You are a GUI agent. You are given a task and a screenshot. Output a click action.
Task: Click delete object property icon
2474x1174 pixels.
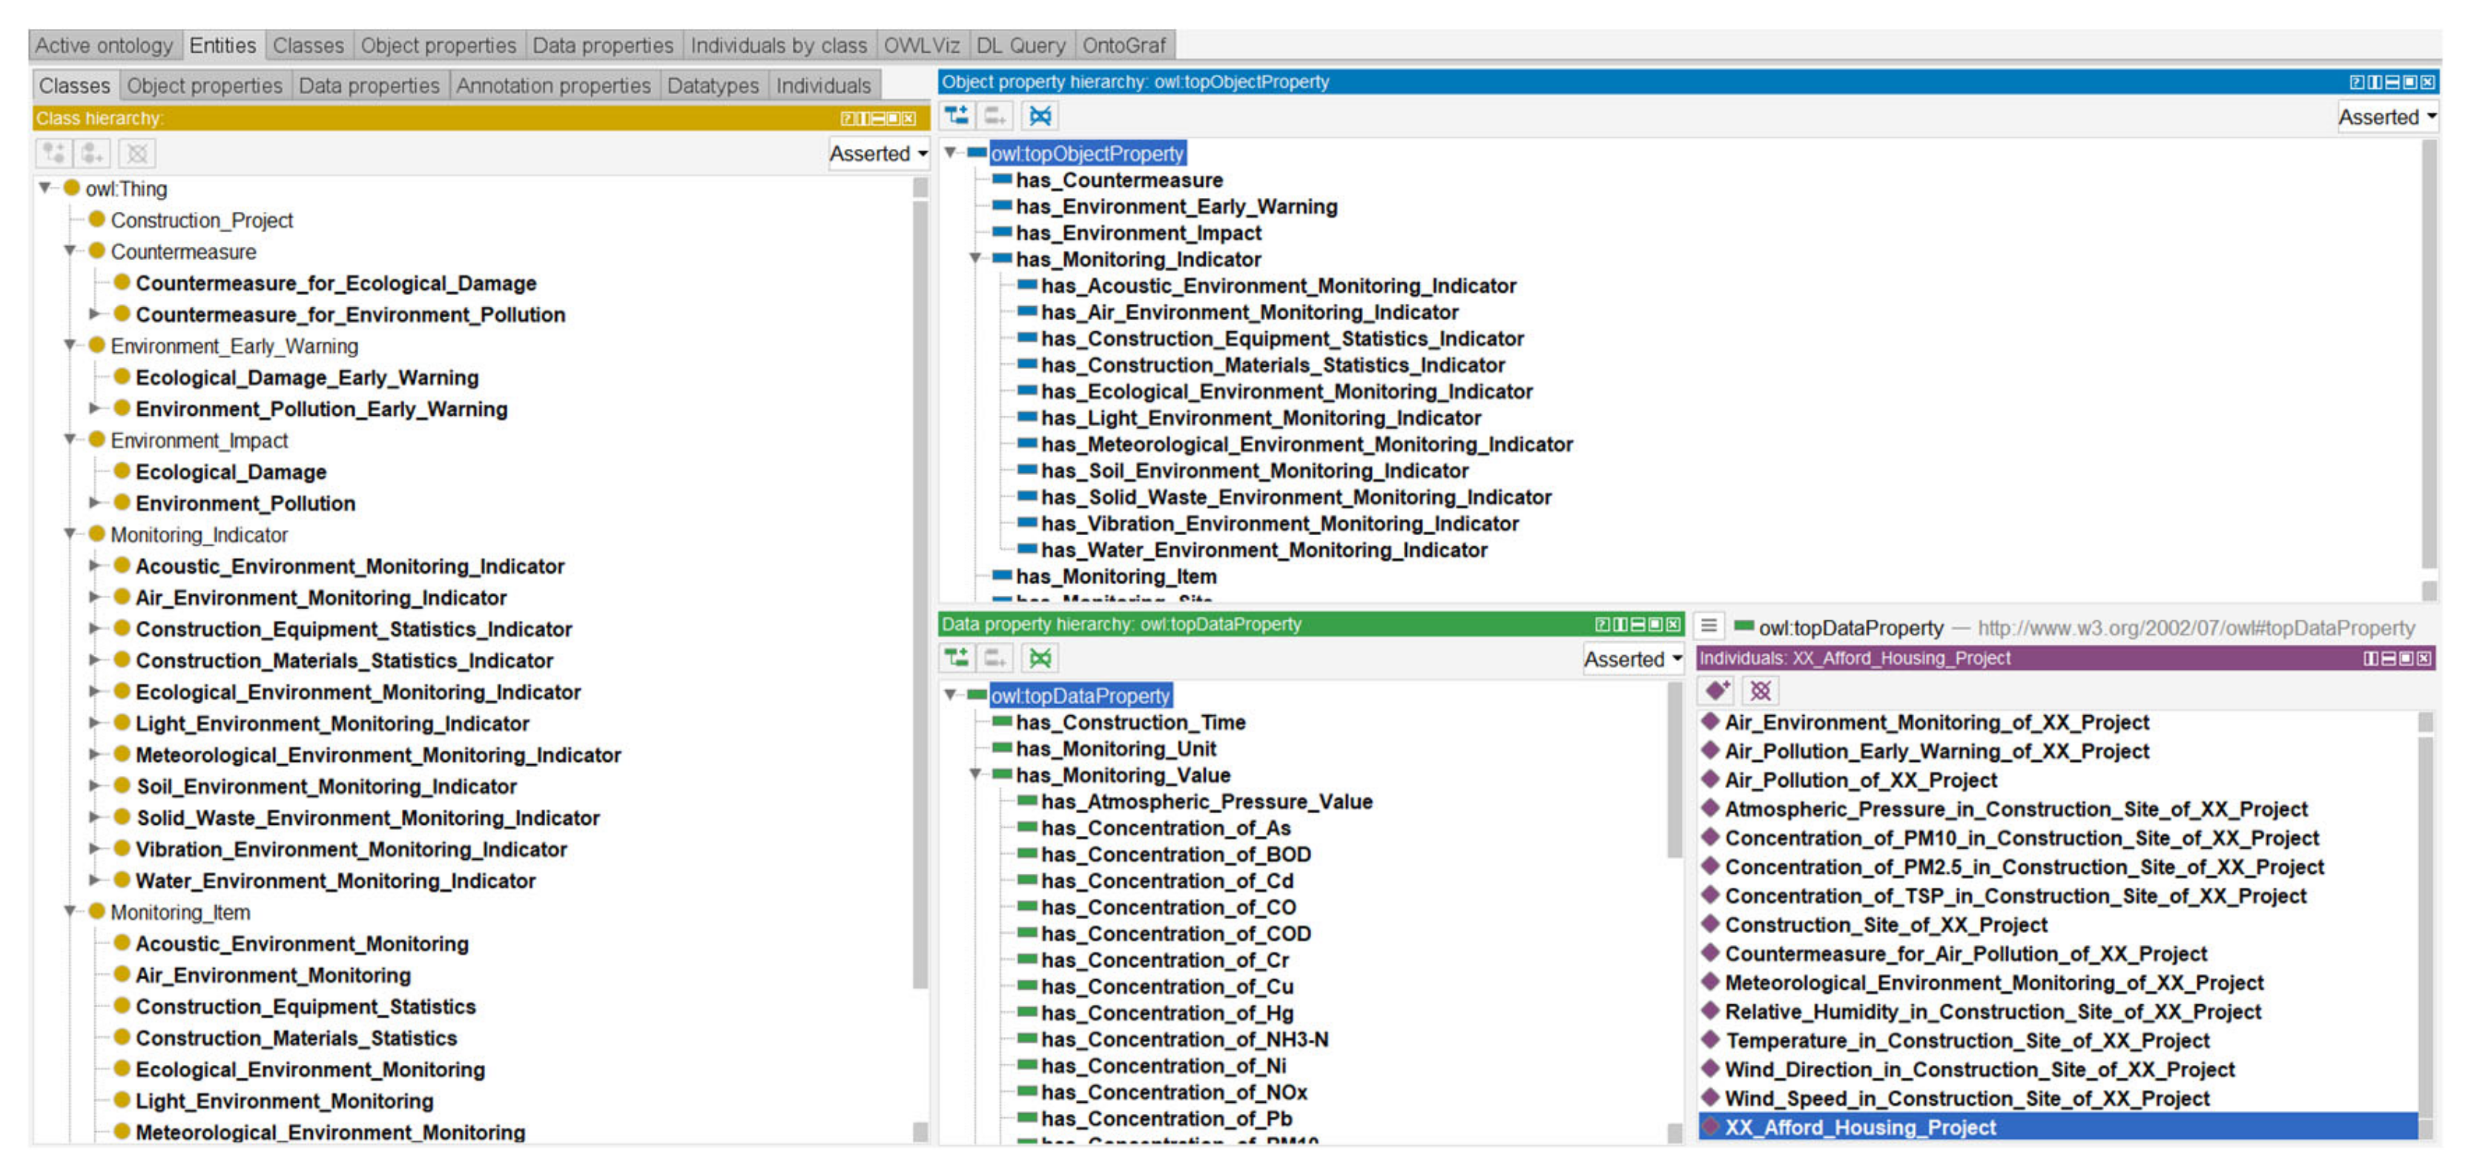(x=1039, y=116)
